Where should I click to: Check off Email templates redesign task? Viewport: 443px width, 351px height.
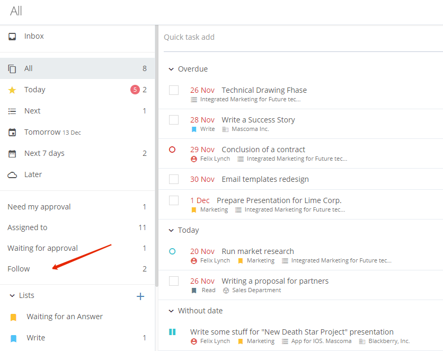(x=174, y=179)
